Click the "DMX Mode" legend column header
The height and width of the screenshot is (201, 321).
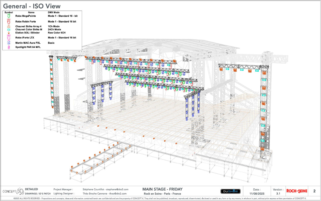point(53,12)
